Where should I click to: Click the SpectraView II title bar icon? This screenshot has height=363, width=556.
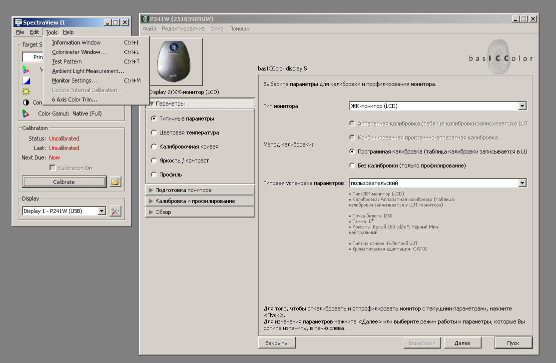(x=18, y=22)
